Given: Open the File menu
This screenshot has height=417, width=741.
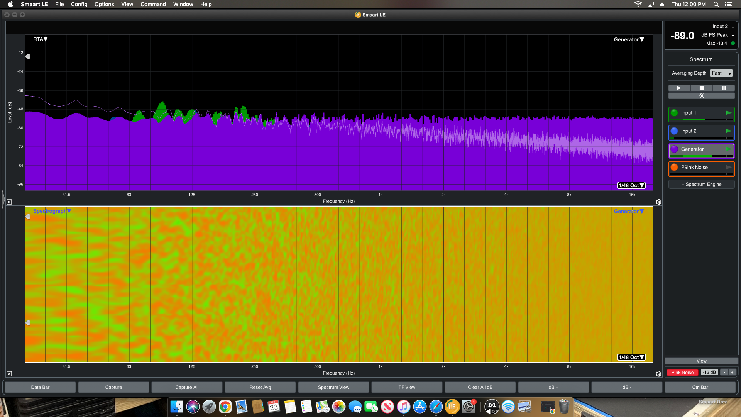Looking at the screenshot, I should (x=59, y=4).
